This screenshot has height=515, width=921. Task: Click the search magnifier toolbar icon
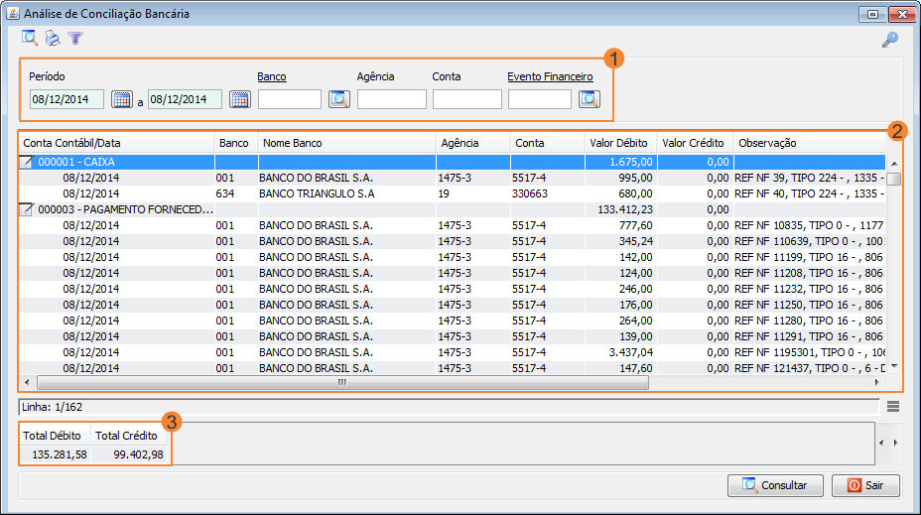pos(30,39)
